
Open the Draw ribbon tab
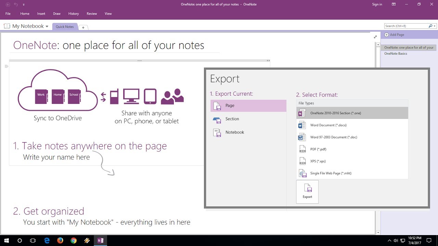[x=57, y=14]
